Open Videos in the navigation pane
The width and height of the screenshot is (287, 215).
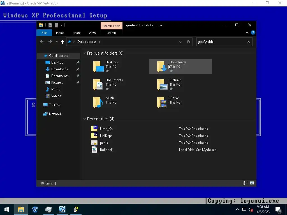click(x=56, y=96)
